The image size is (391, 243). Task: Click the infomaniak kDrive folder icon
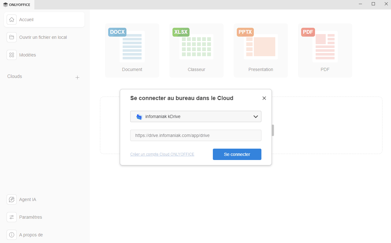click(x=139, y=116)
